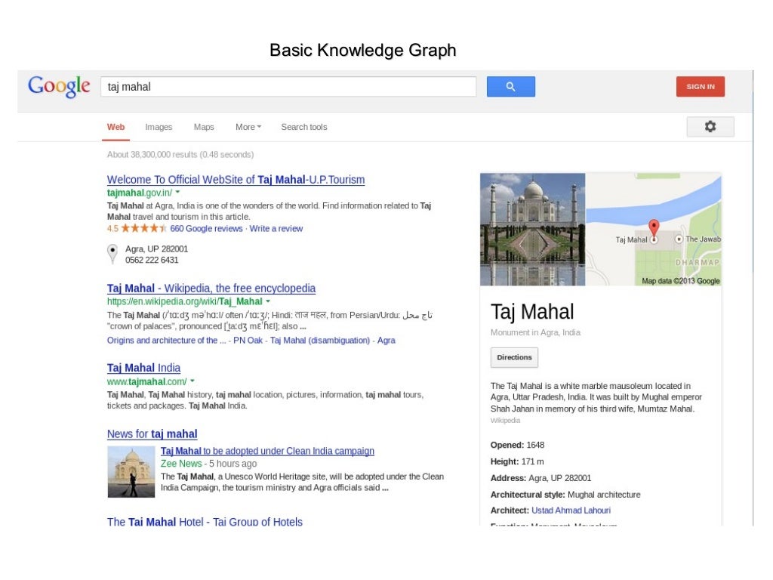Expand the arrow next to tajmahal.gov.in
The height and width of the screenshot is (580, 773).
[x=177, y=193]
